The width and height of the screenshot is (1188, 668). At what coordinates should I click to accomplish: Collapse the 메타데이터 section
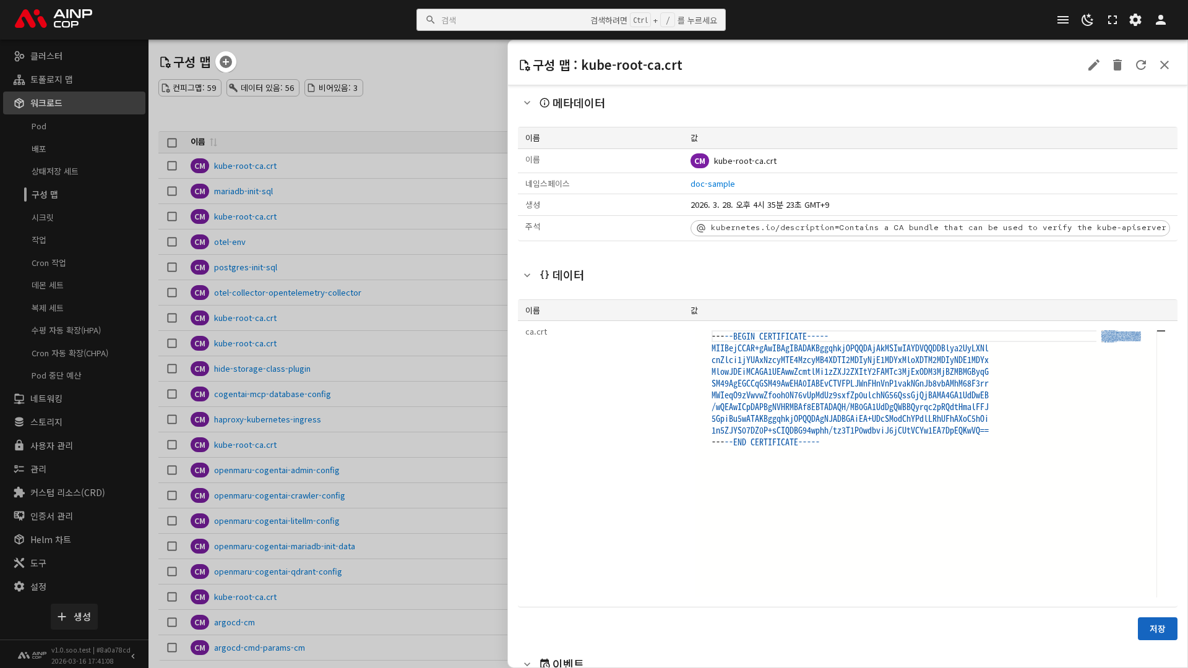(x=527, y=103)
